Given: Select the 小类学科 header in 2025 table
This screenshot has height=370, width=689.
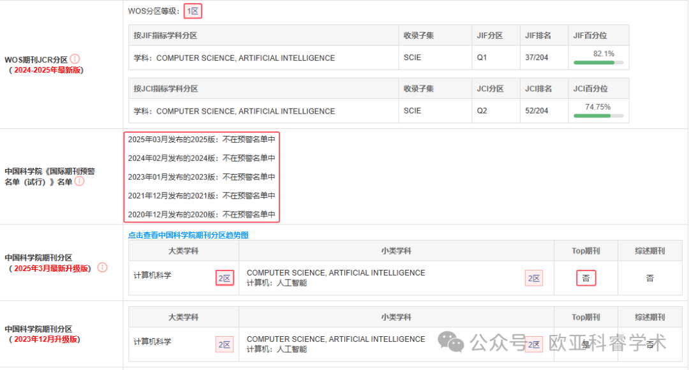Looking at the screenshot, I should [x=396, y=251].
